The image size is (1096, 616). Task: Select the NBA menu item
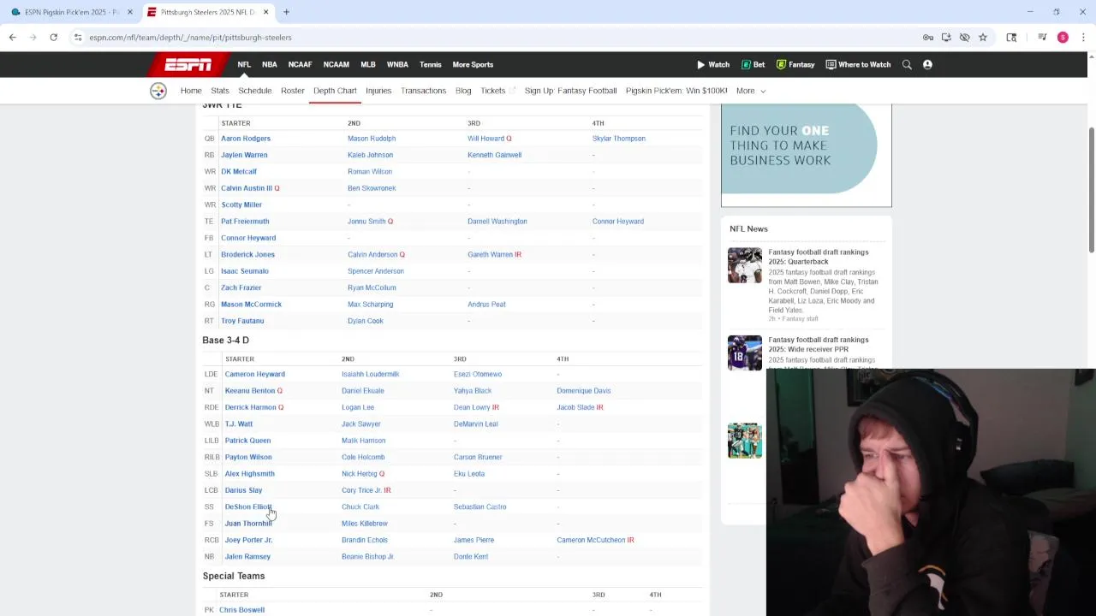[x=270, y=64]
